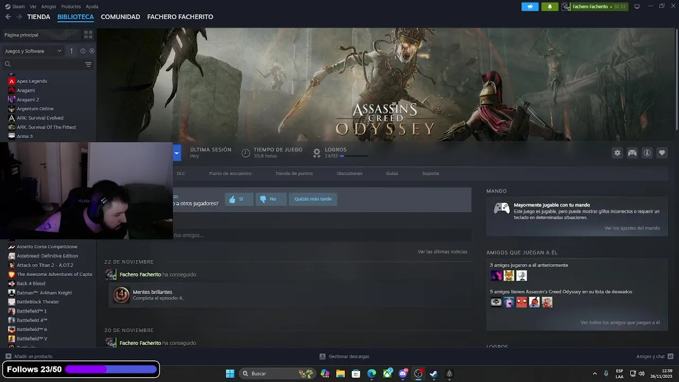The height and width of the screenshot is (382, 679).
Task: Open the Steam menu
Action: [x=15, y=6]
